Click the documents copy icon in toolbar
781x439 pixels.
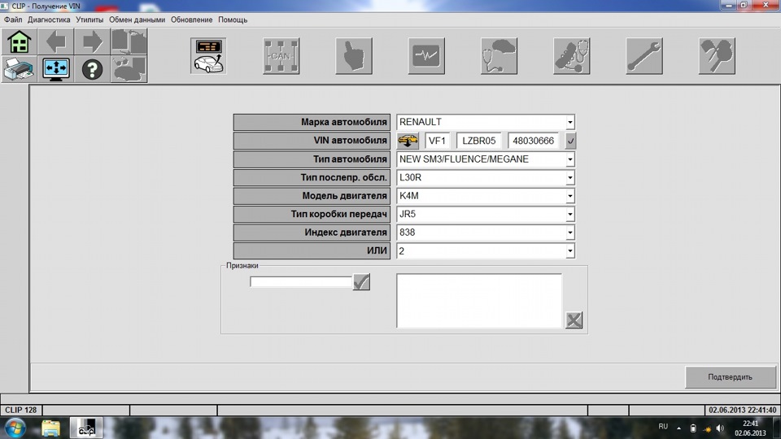[x=129, y=41]
